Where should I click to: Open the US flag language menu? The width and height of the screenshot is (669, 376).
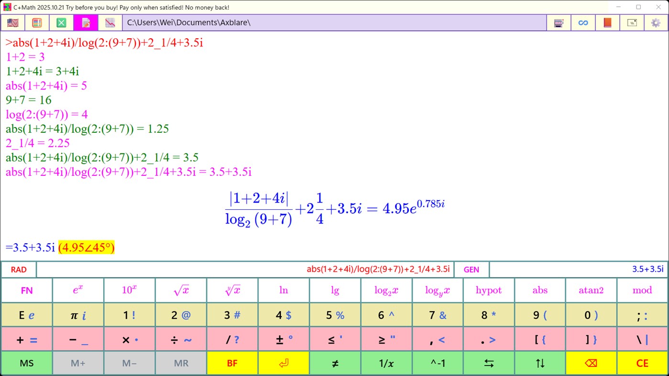pos(12,22)
